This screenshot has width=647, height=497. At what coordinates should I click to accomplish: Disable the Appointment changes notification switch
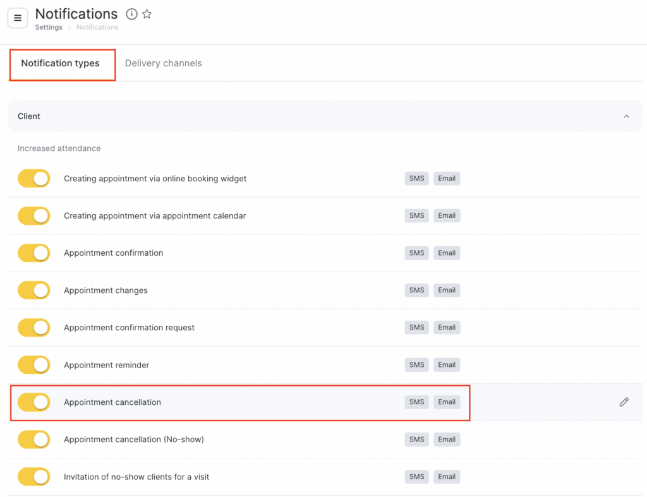pyautogui.click(x=34, y=290)
